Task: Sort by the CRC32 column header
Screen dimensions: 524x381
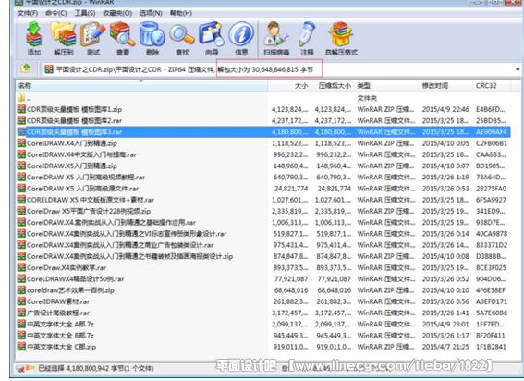Action: [x=492, y=86]
